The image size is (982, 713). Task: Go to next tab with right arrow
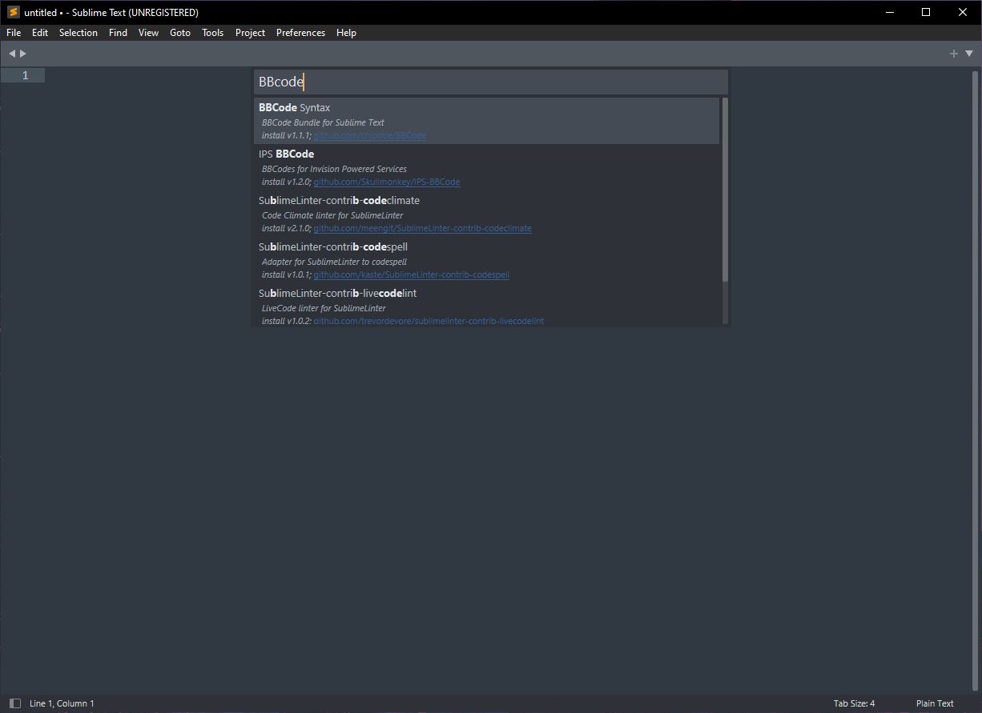[x=23, y=54]
